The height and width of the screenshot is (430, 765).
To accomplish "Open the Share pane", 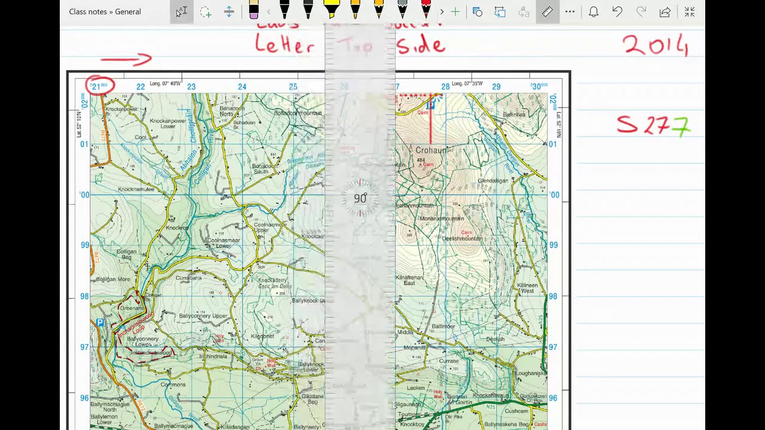I will (x=665, y=11).
